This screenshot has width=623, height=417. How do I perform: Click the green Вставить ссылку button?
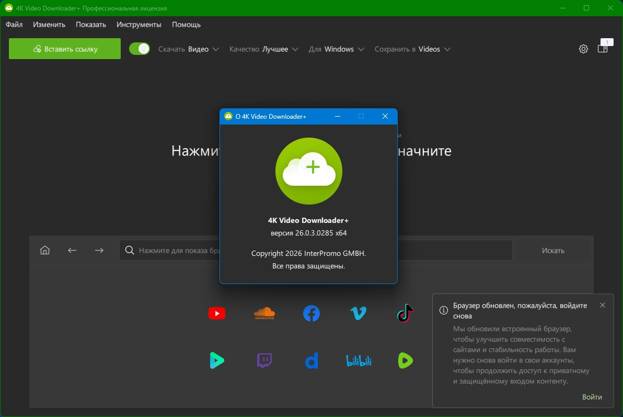pyautogui.click(x=65, y=49)
